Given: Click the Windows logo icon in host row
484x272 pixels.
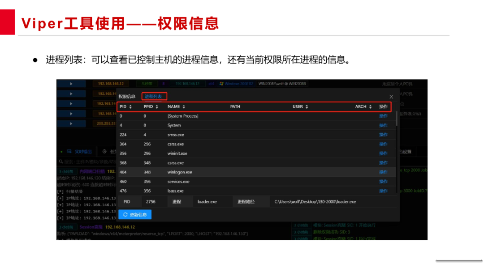Looking at the screenshot, I should click(x=221, y=84).
